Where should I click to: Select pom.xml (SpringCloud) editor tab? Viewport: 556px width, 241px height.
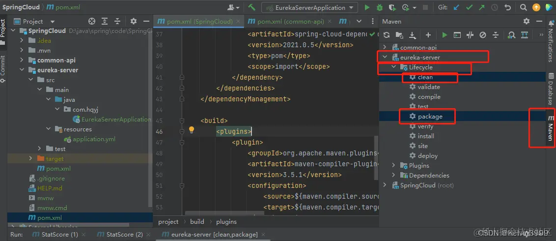(x=198, y=21)
